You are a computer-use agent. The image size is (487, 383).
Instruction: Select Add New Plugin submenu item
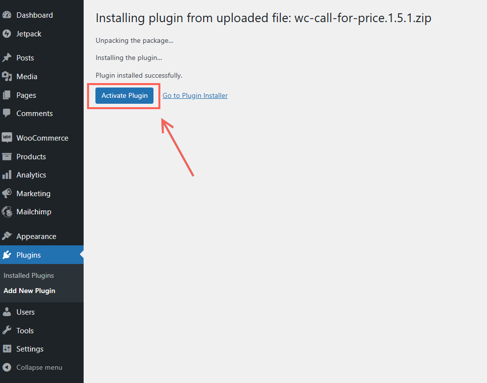[29, 291]
